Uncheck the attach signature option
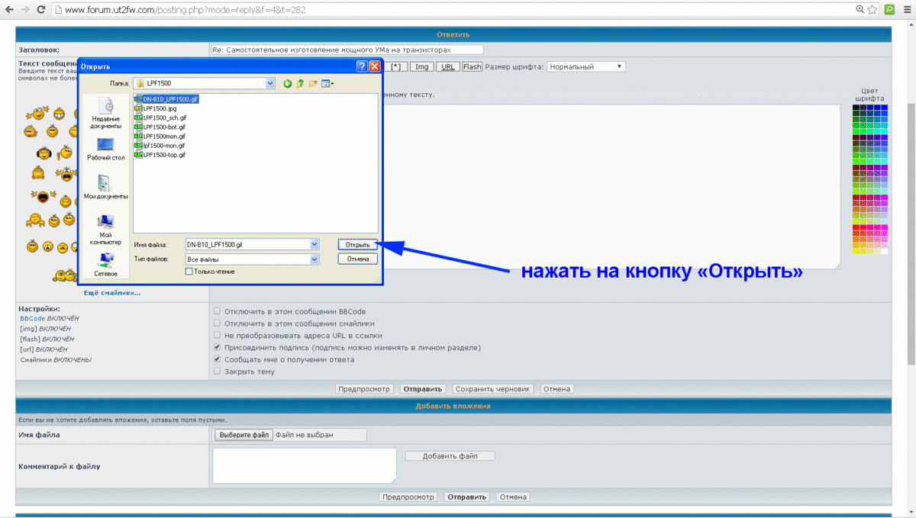This screenshot has width=916, height=518. pos(218,347)
